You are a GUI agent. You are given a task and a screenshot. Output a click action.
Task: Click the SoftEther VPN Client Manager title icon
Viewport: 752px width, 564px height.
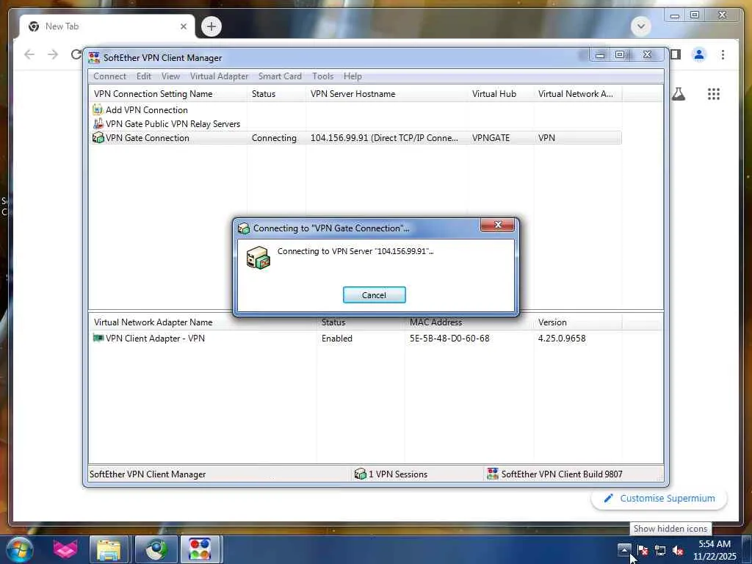click(x=94, y=58)
